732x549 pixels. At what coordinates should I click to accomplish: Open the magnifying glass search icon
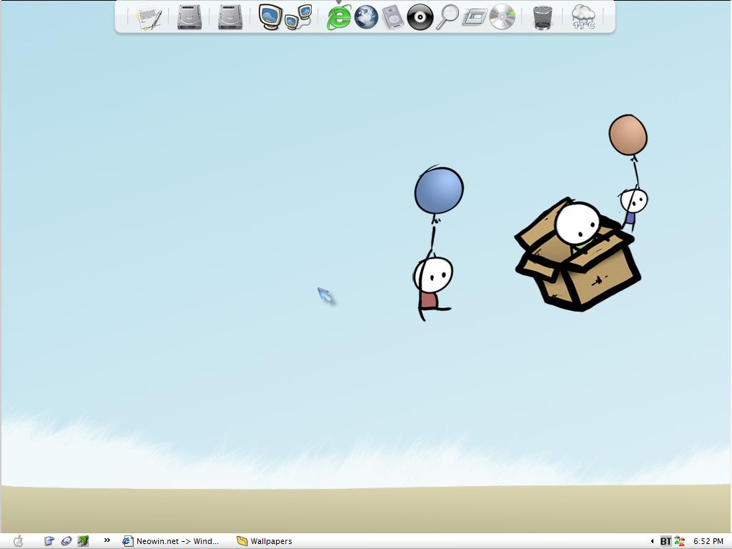pos(447,16)
